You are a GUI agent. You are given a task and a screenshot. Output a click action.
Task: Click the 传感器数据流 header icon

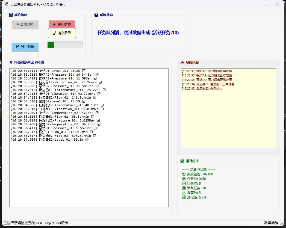point(11,62)
